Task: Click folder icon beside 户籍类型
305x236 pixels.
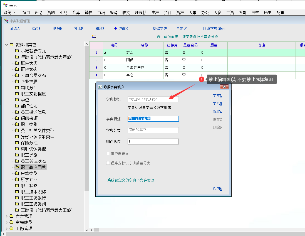Action: (17, 173)
